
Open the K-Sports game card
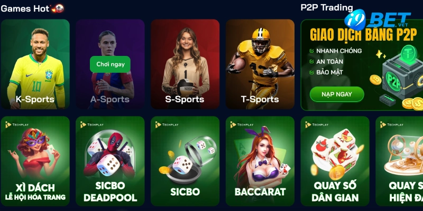35,64
